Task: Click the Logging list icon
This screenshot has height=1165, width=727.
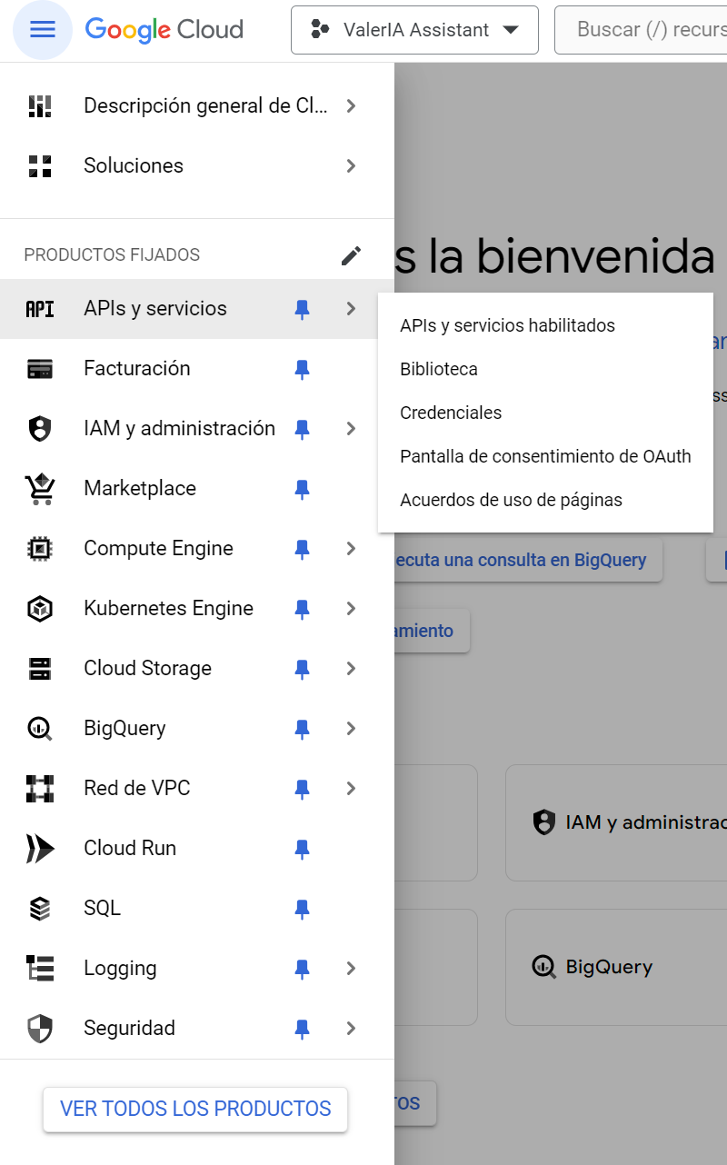Action: 40,969
